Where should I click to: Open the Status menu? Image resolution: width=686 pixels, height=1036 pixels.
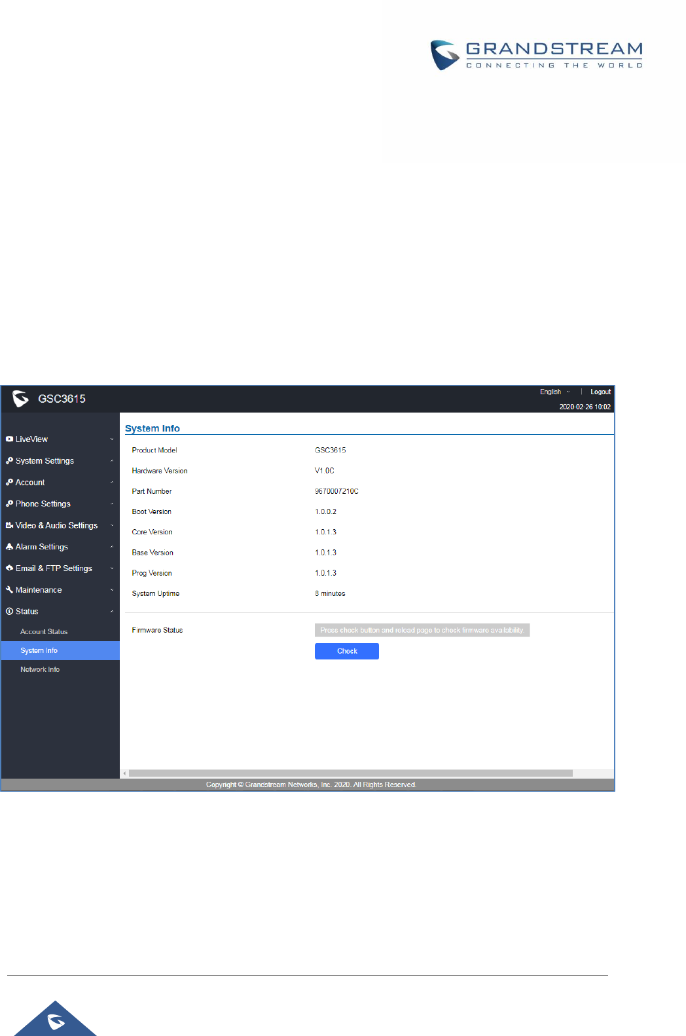point(60,612)
